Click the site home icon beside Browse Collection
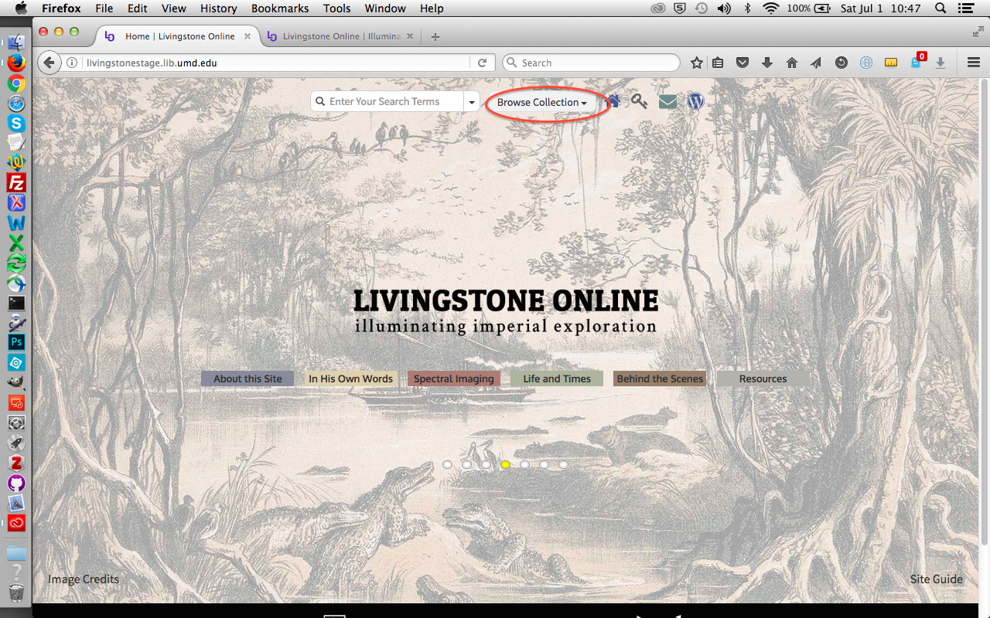Screen dimensions: 990x618 pyautogui.click(x=613, y=101)
